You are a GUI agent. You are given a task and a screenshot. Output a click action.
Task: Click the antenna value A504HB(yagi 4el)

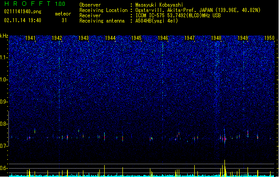point(157,21)
